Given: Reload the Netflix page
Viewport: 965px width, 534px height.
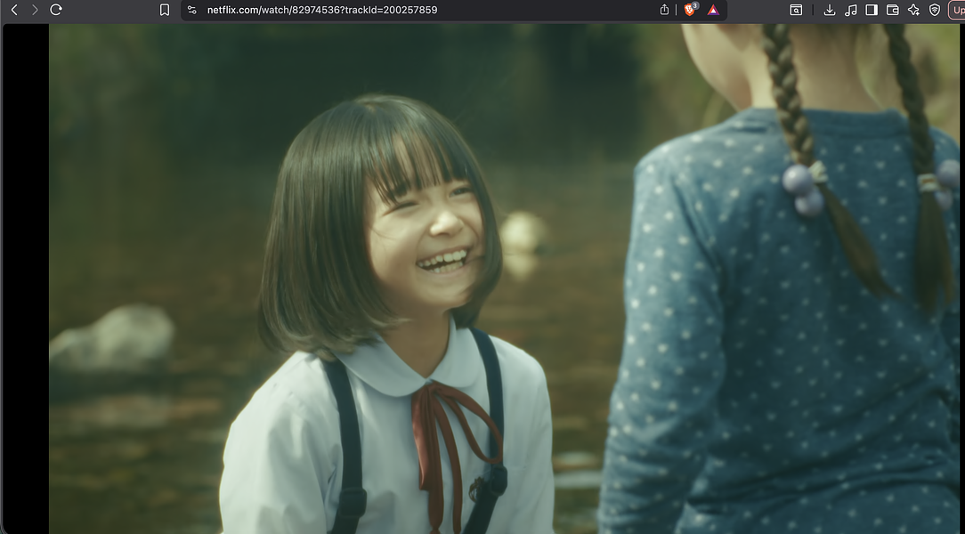Looking at the screenshot, I should 56,10.
